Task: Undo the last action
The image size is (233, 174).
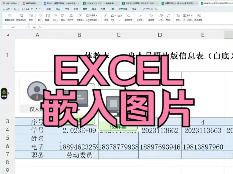Action: pyautogui.click(x=32, y=9)
